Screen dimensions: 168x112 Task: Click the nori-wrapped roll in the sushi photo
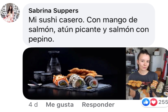(92, 82)
